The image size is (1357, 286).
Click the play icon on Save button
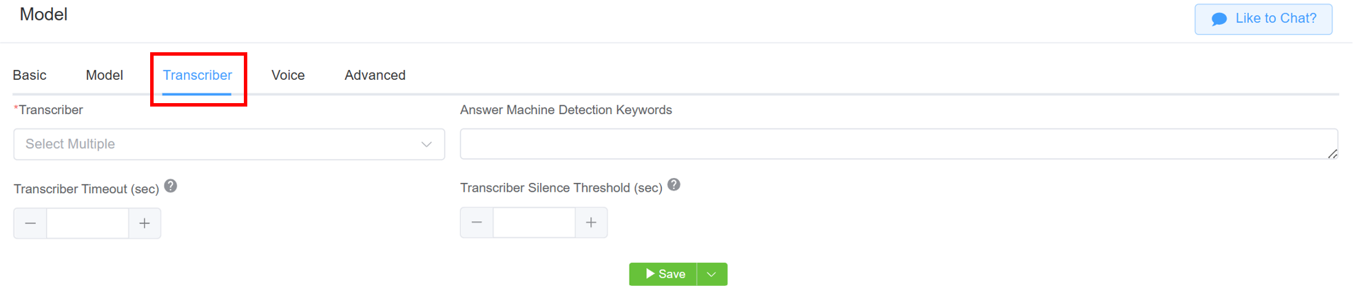click(x=650, y=274)
